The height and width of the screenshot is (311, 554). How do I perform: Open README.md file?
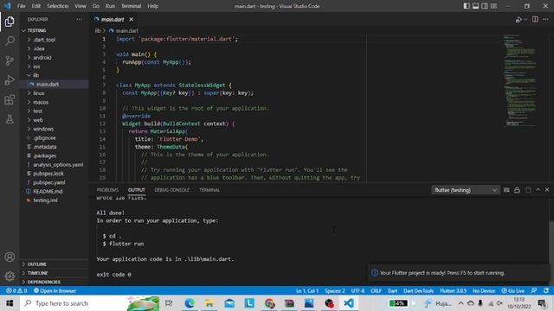tap(54, 191)
